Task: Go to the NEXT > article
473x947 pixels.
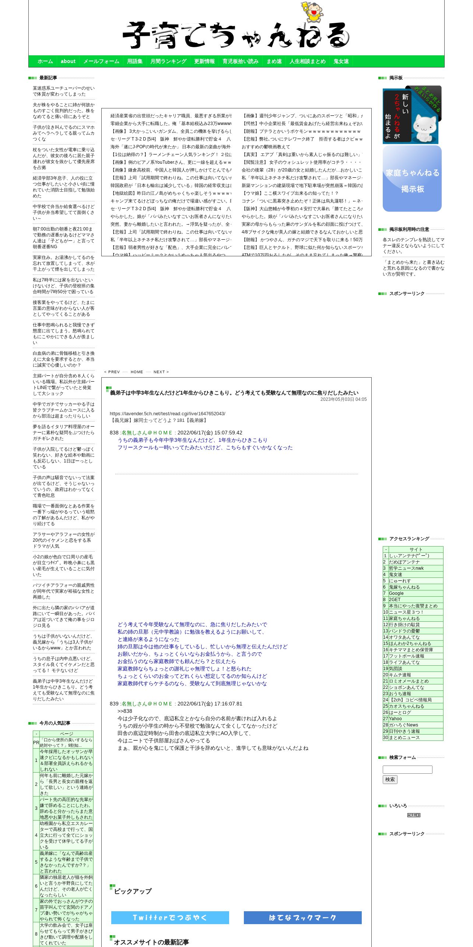Action: pyautogui.click(x=161, y=372)
